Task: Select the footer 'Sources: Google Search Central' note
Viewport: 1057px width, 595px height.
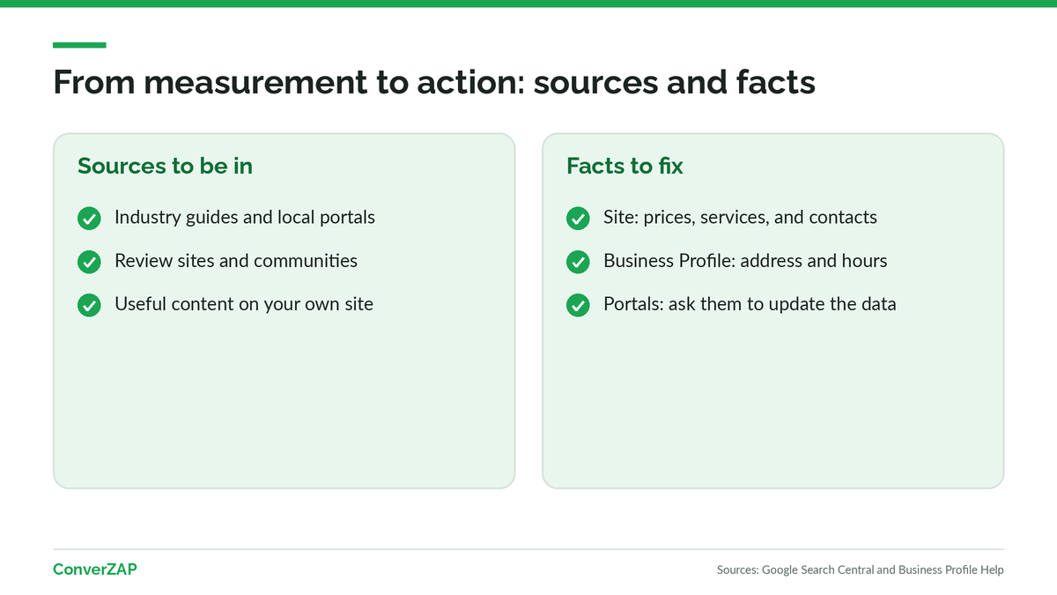Action: (x=861, y=570)
